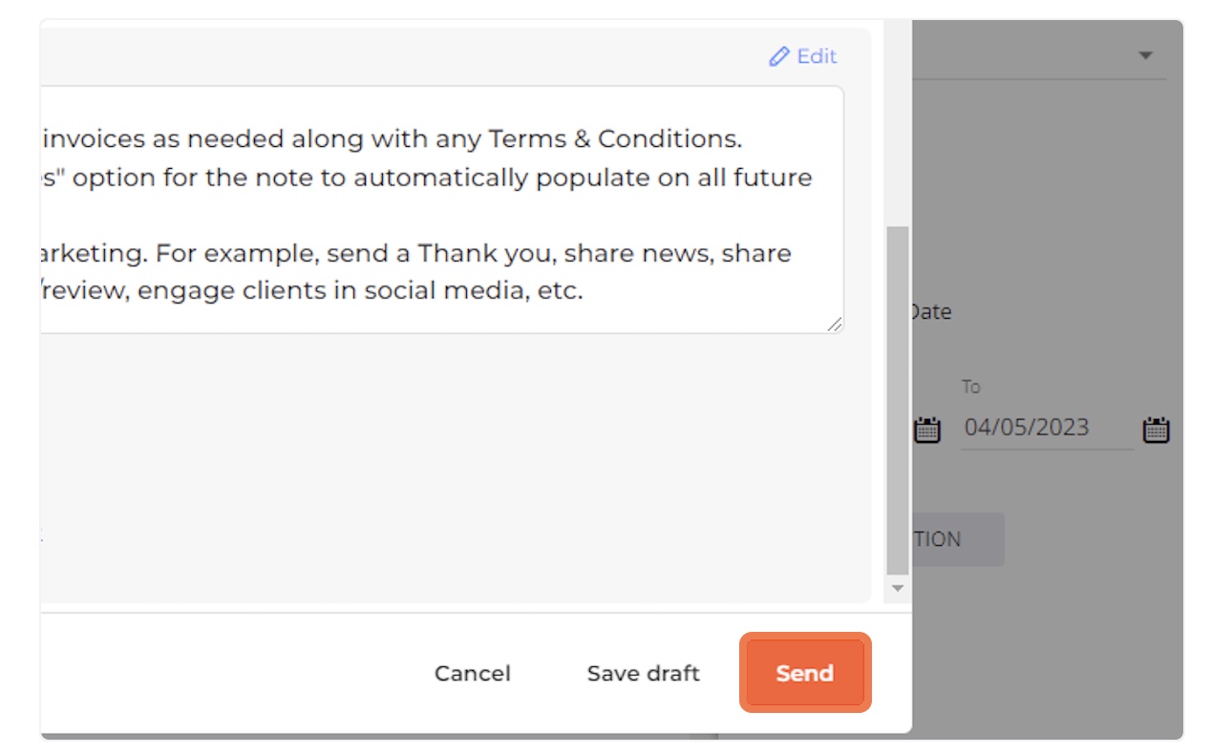This screenshot has width=1211, height=754.
Task: Cancel the send dialog
Action: point(473,673)
